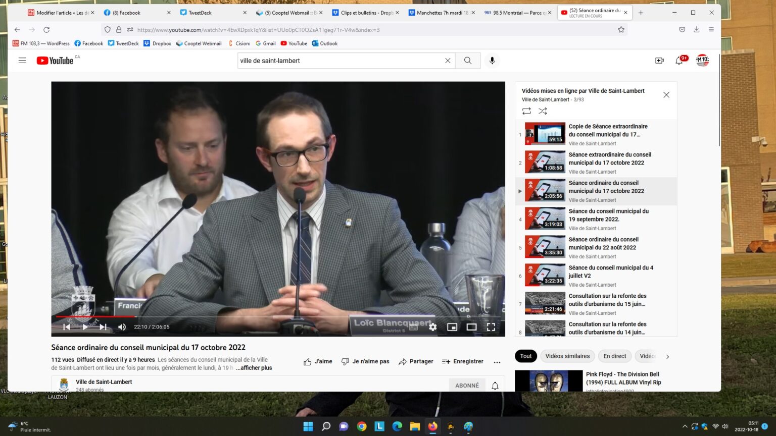Skip to next video in playlist
776x436 pixels.
(x=103, y=327)
